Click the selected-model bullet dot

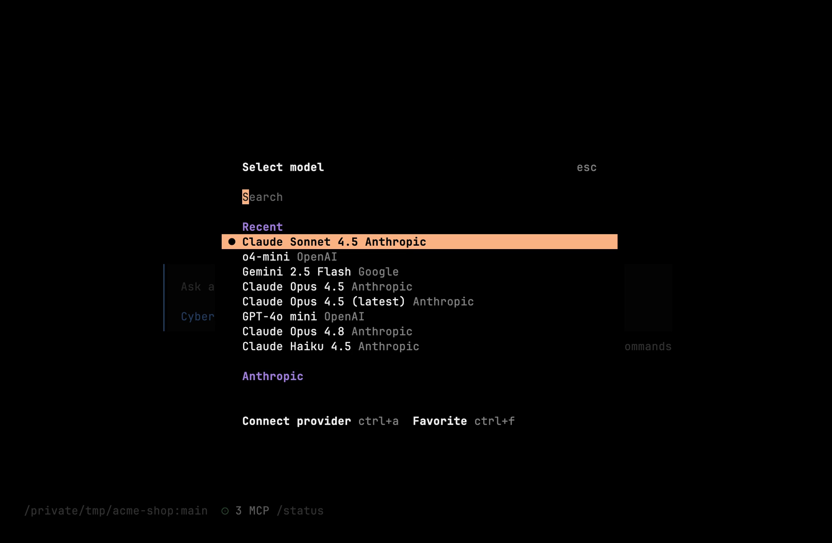click(x=232, y=241)
